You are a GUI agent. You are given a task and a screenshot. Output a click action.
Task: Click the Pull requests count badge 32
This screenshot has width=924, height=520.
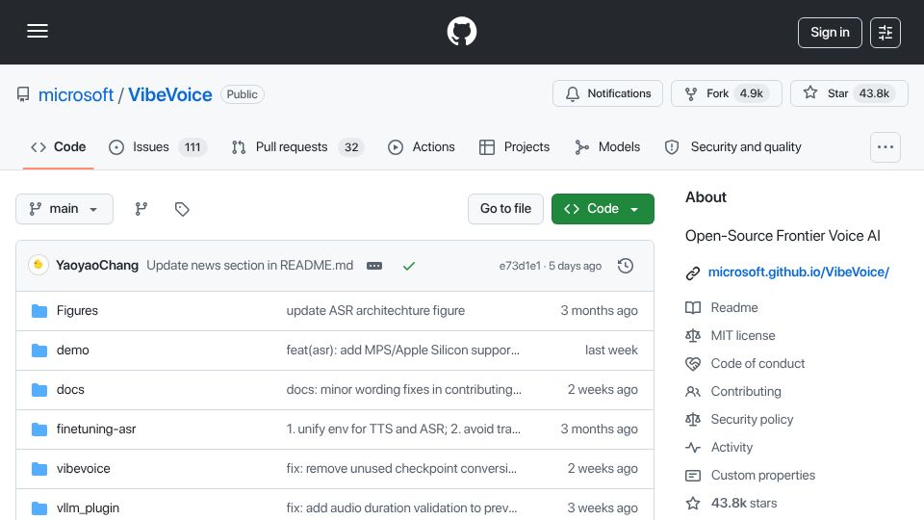coord(351,147)
